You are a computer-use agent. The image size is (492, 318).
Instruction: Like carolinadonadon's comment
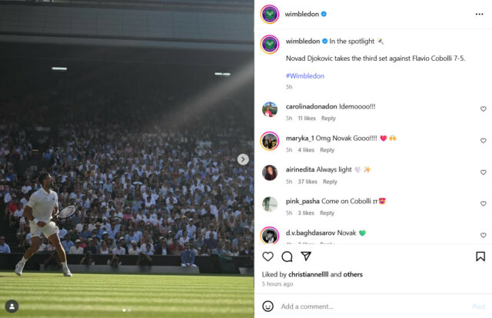(484, 109)
